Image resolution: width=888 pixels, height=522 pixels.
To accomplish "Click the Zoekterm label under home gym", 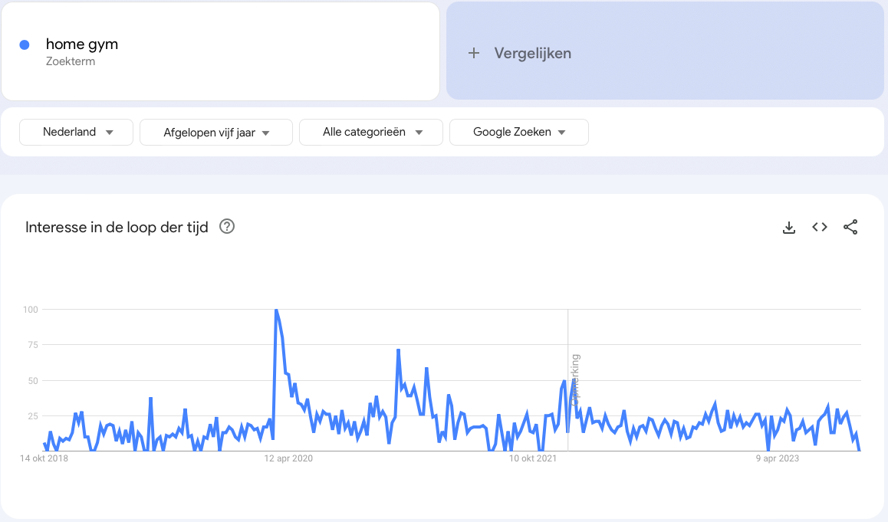I will (71, 61).
